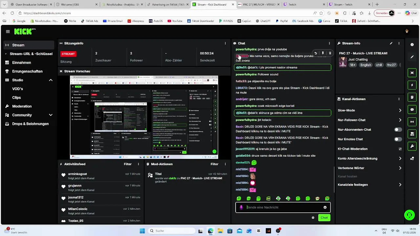Send message with green Chat button
This screenshot has height=236, width=420.
point(324,218)
